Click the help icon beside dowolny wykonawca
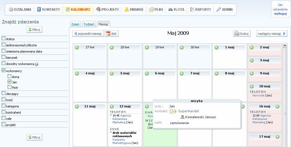This screenshot has width=291, height=147. point(37,64)
